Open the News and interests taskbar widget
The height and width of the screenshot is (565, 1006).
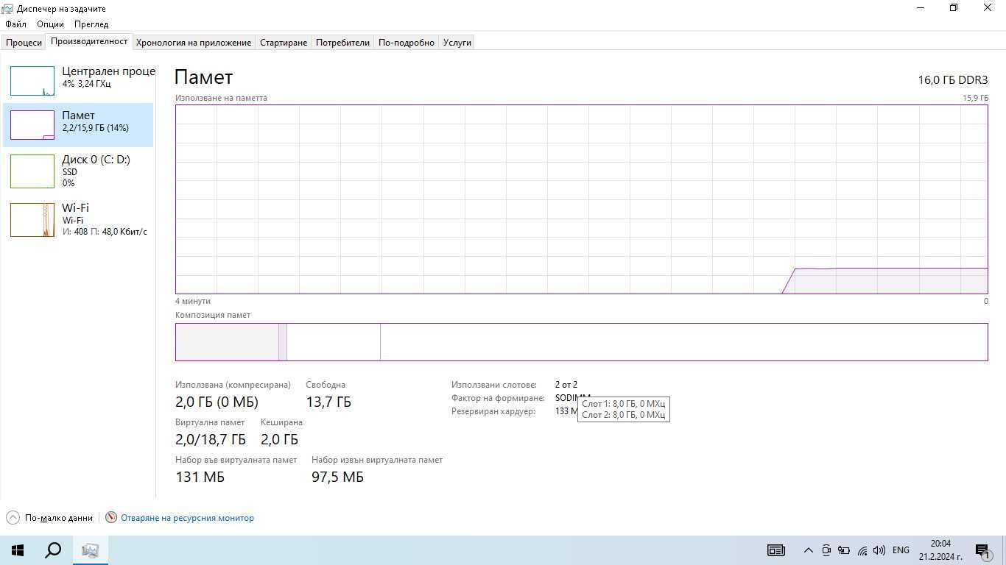click(x=776, y=550)
